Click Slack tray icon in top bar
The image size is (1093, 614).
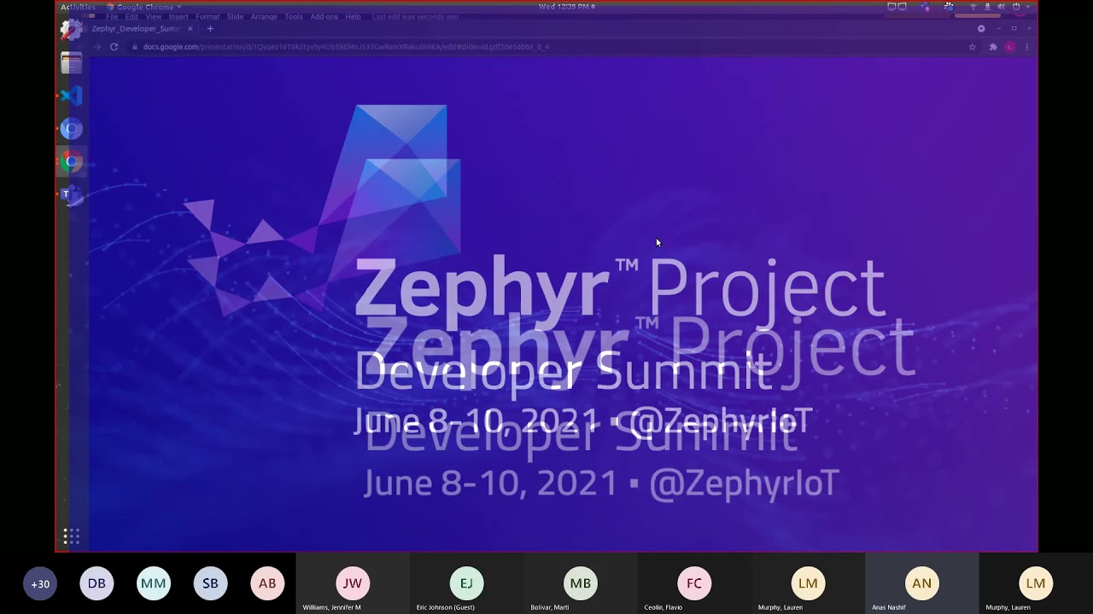click(x=949, y=7)
